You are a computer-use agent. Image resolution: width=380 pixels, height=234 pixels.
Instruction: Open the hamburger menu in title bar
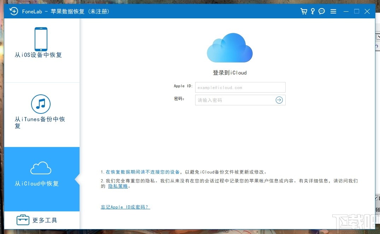333,11
